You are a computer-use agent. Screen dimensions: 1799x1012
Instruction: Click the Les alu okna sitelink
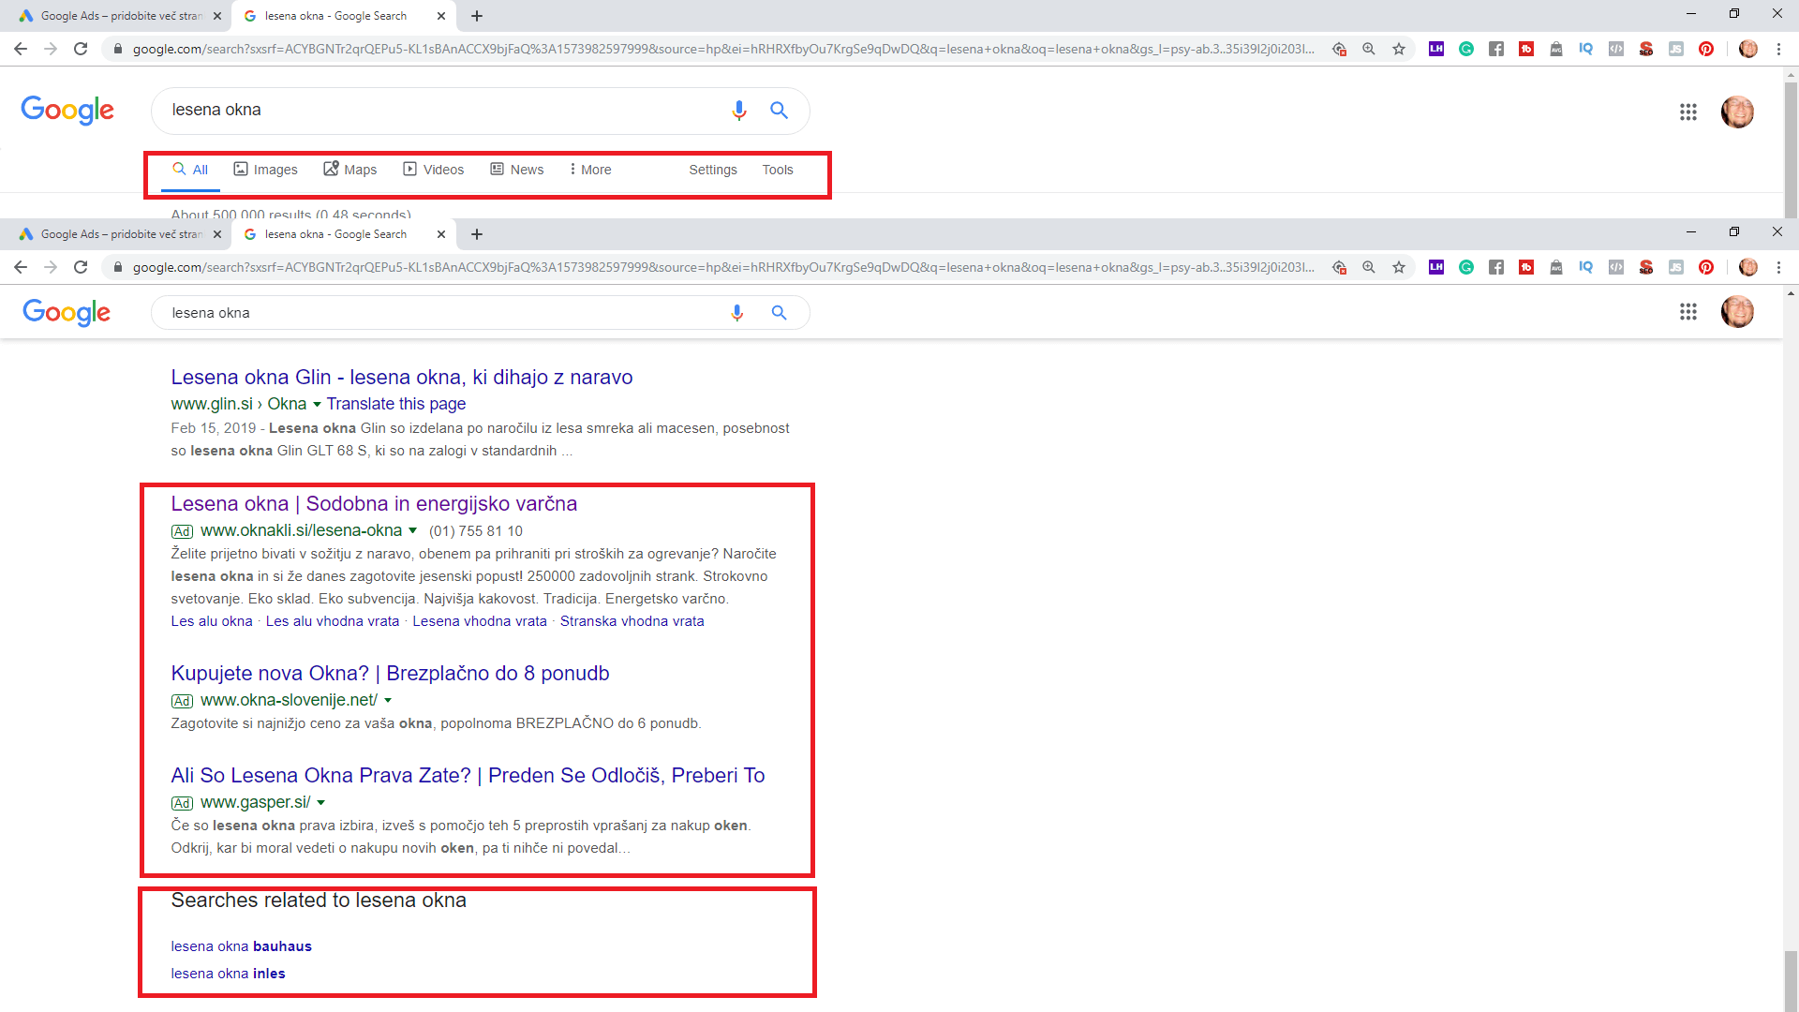[212, 621]
